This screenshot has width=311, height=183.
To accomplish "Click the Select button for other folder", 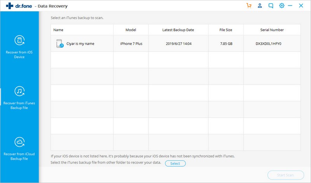I will tap(175, 164).
